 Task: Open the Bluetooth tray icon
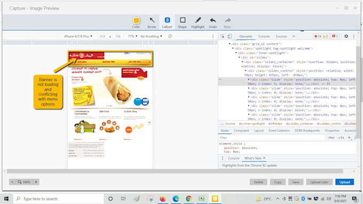point(303,199)
